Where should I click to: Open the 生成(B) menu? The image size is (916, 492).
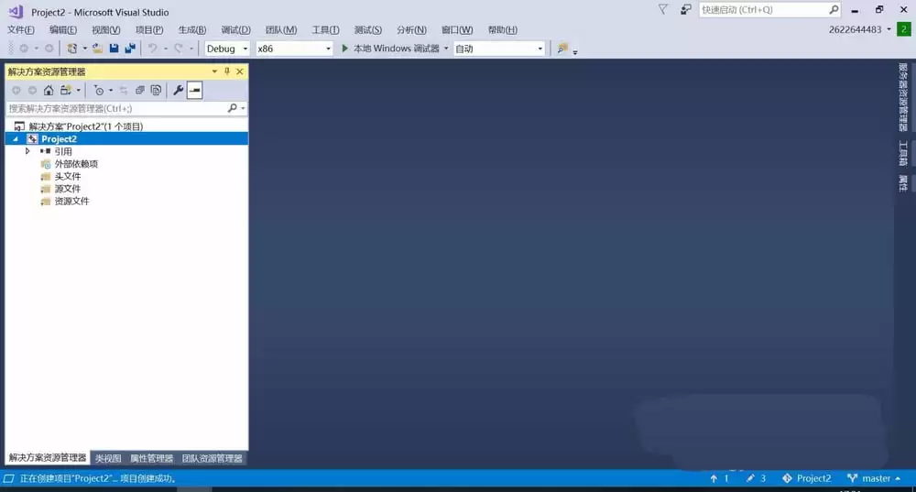(192, 30)
